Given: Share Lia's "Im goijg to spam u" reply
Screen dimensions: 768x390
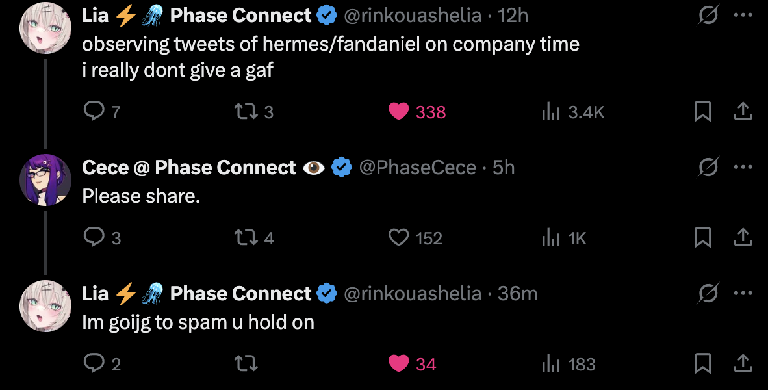Looking at the screenshot, I should [742, 364].
